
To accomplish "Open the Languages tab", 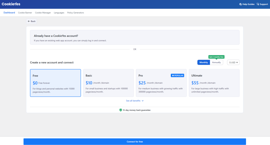I will [x=59, y=13].
